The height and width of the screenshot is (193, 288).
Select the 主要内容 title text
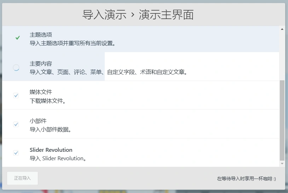click(41, 64)
